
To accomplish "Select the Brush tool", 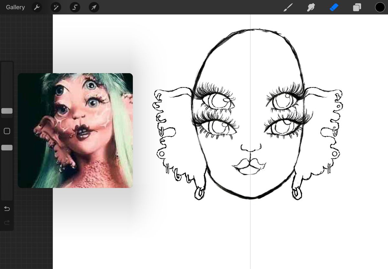I will (288, 7).
